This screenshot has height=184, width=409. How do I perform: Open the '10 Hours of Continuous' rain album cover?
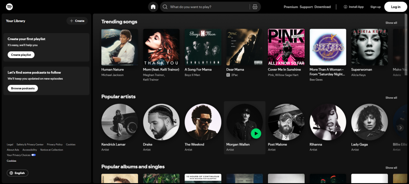tap(203, 178)
